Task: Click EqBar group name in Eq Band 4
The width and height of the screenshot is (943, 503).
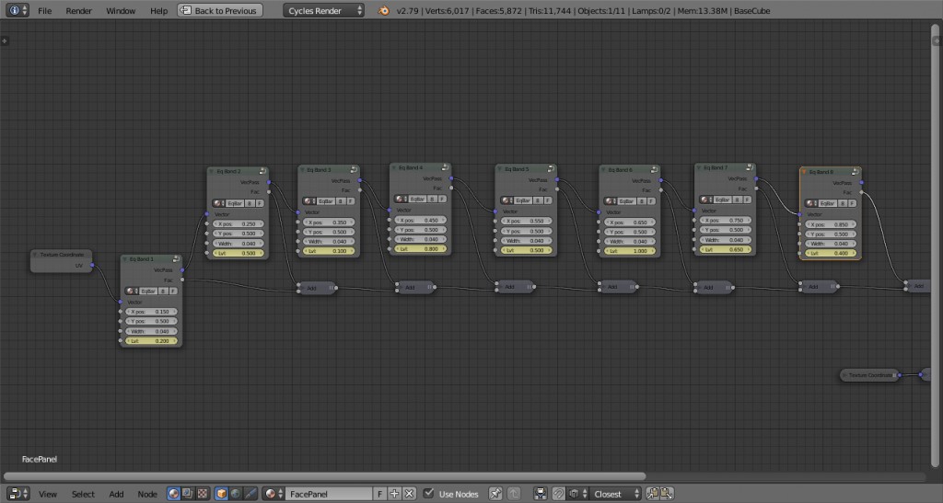Action: pyautogui.click(x=417, y=199)
